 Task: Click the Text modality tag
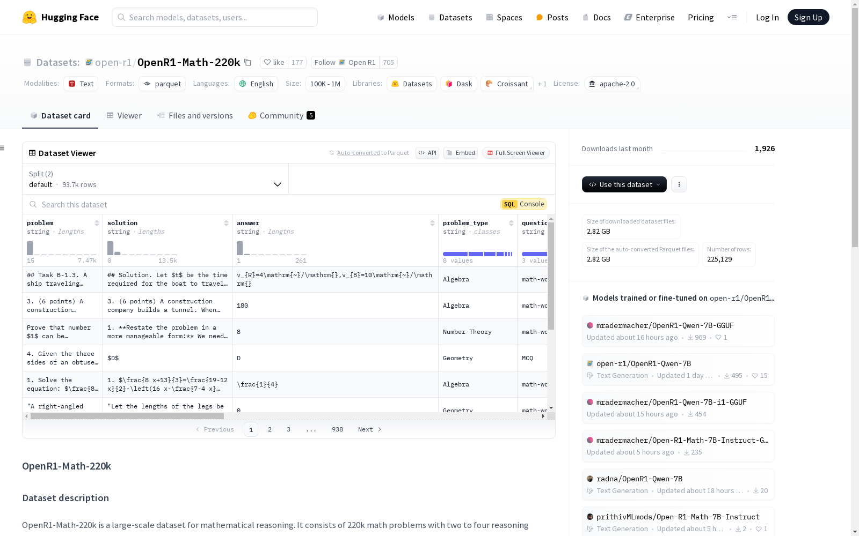pyautogui.click(x=81, y=84)
